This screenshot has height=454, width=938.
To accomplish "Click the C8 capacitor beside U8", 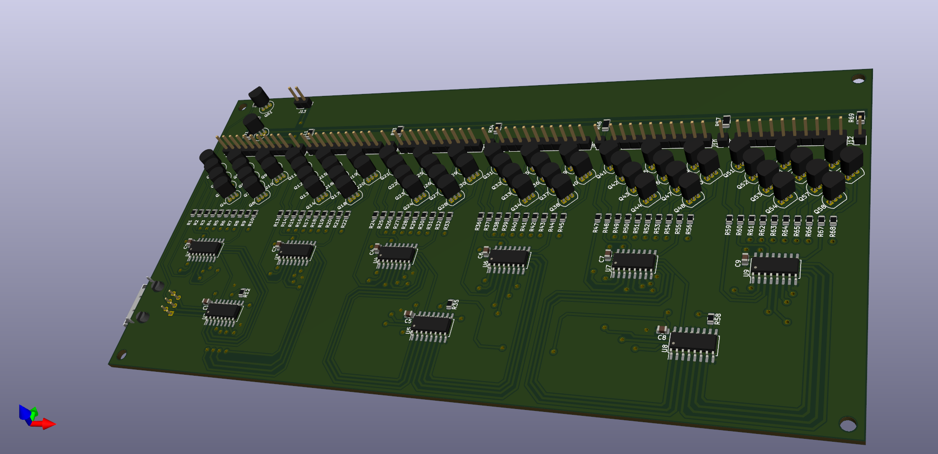I will pos(662,329).
